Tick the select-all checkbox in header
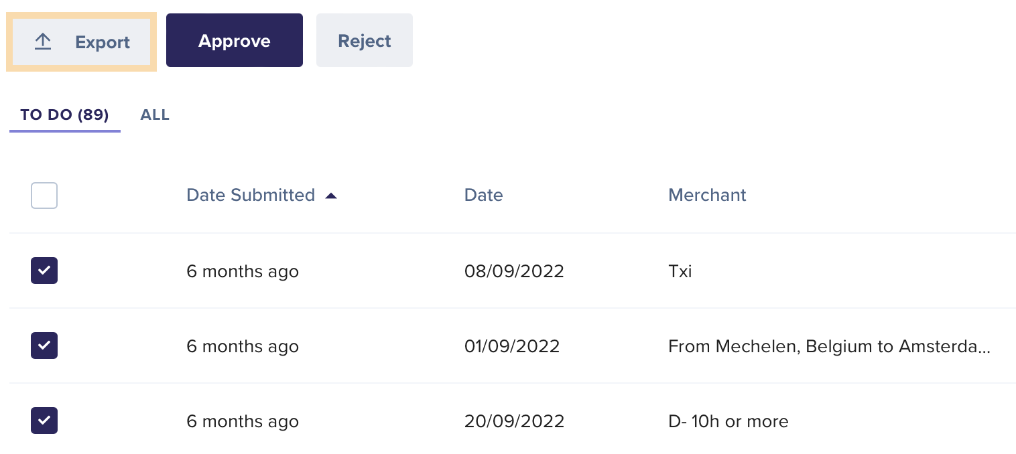The image size is (1016, 454). tap(44, 196)
